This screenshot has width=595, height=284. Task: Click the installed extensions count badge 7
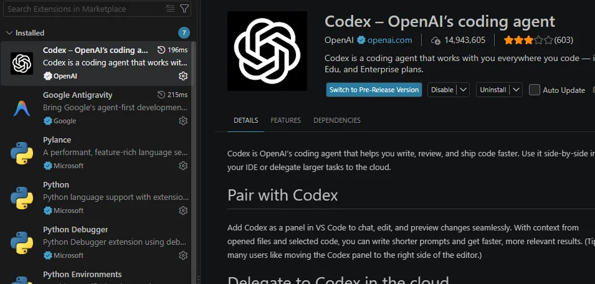coord(184,33)
